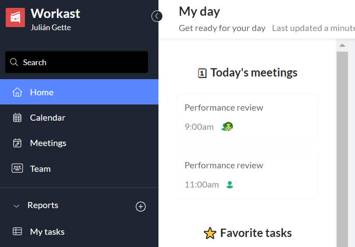
Task: Click the green attendee icon at 11:00am
Action: [x=230, y=185]
